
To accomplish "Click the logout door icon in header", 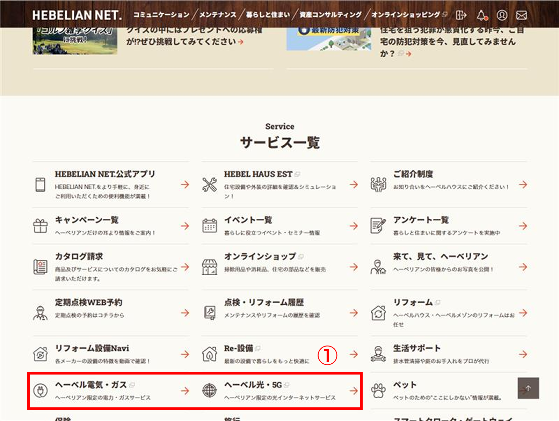I will tap(461, 15).
